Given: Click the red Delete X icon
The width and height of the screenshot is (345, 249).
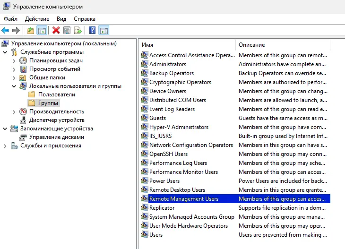Looking at the screenshot, I should [56, 30].
